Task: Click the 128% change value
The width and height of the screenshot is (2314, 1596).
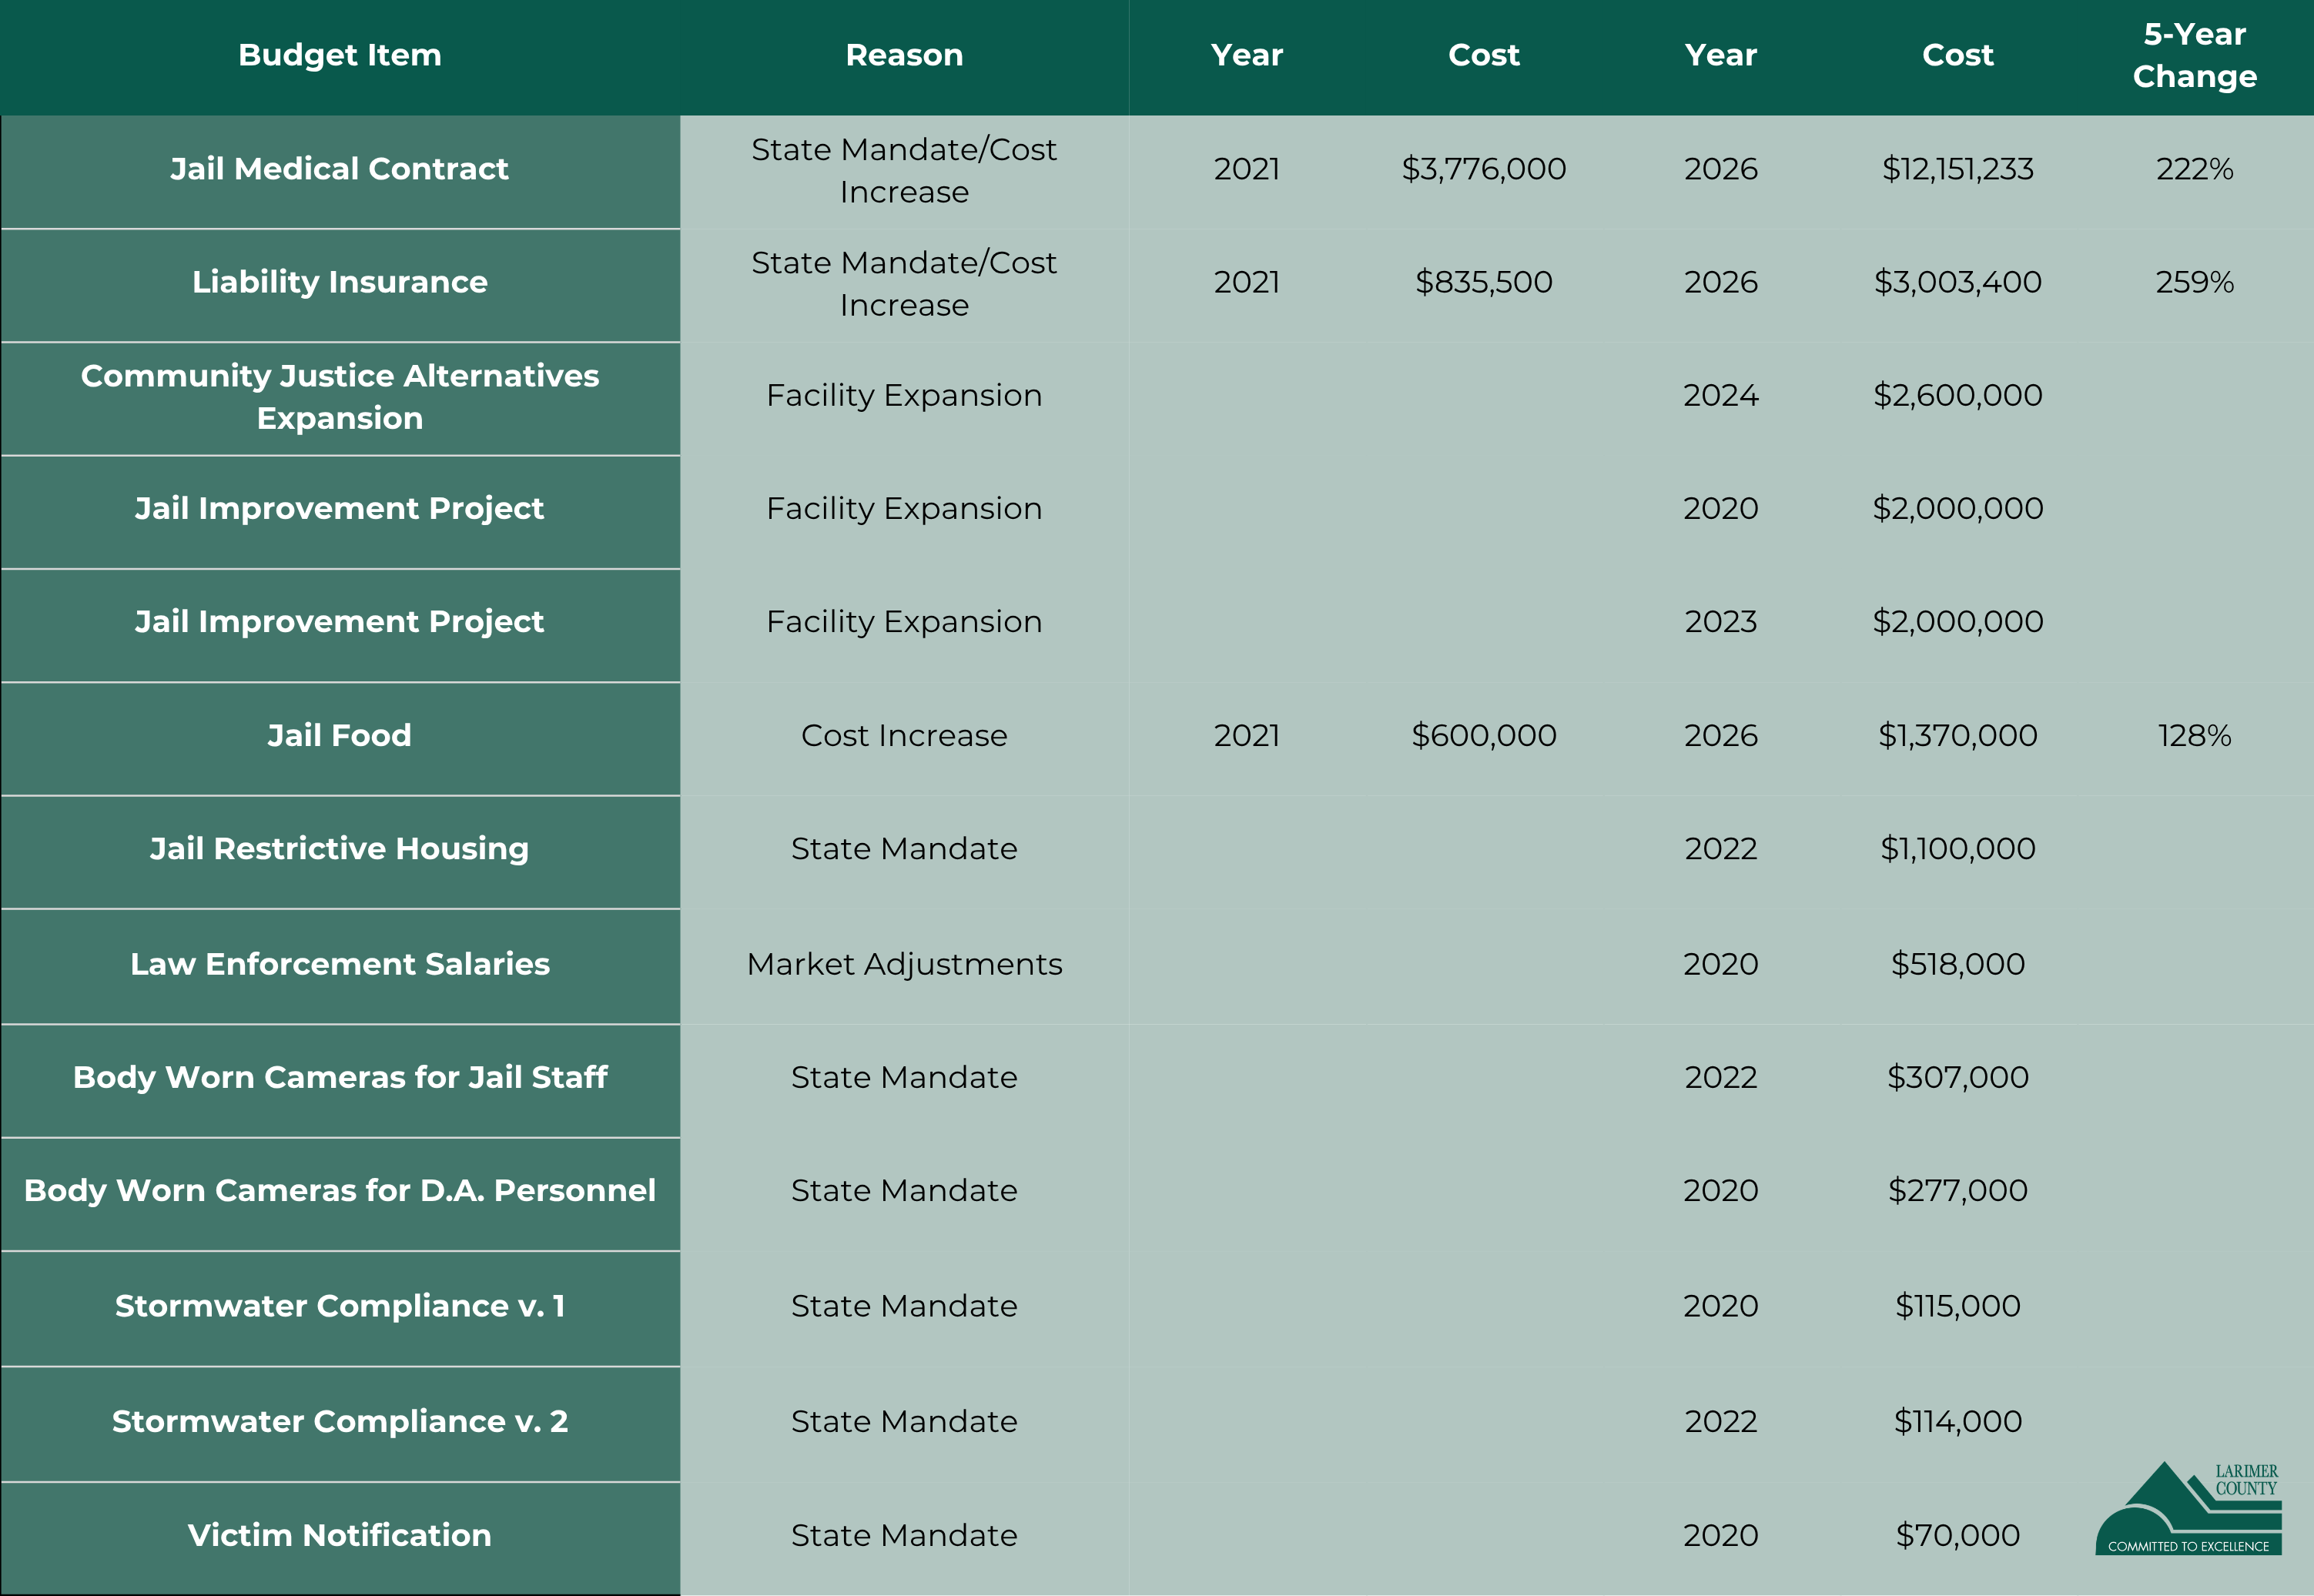Action: (x=2195, y=736)
